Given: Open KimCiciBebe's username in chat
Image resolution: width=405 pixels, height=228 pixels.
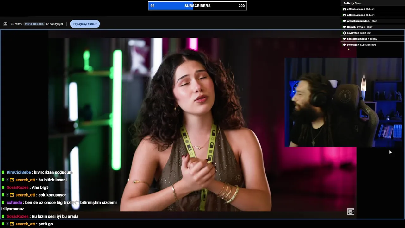Looking at the screenshot, I should tap(19, 172).
